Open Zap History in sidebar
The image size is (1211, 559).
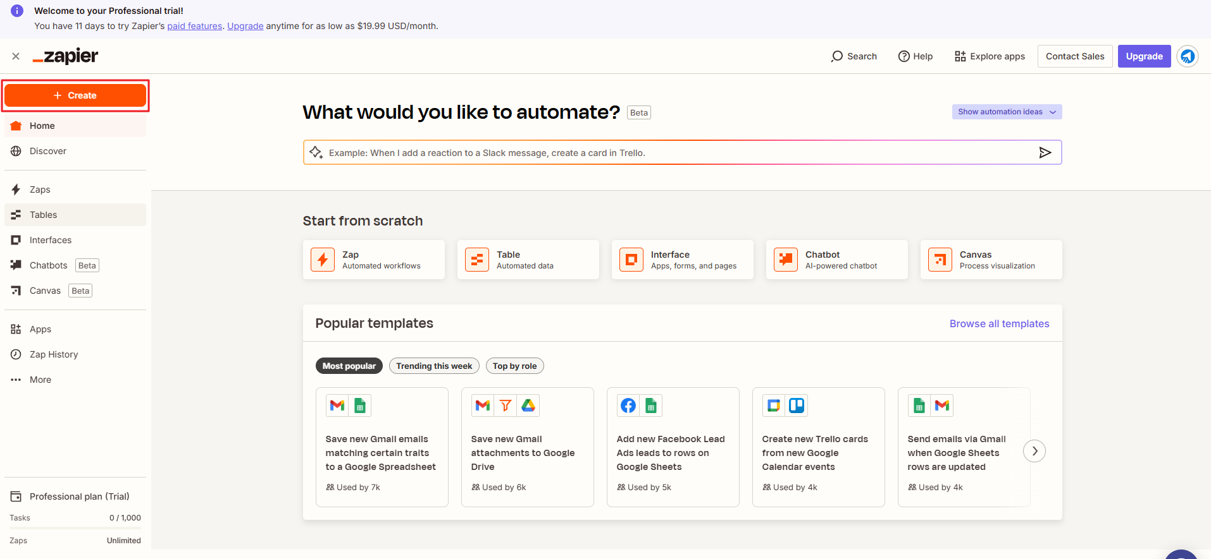point(54,354)
